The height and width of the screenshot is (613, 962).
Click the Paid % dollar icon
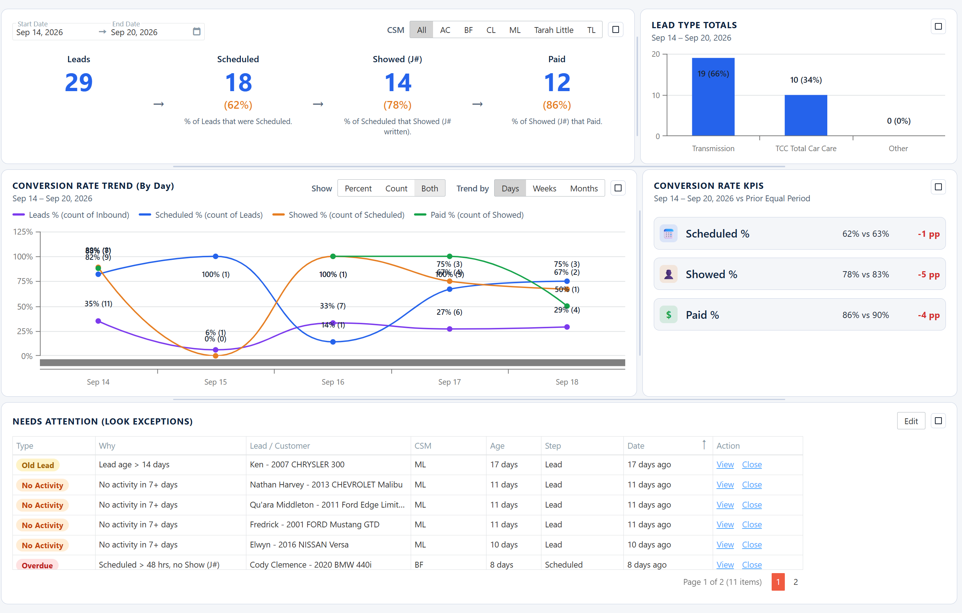tap(668, 315)
